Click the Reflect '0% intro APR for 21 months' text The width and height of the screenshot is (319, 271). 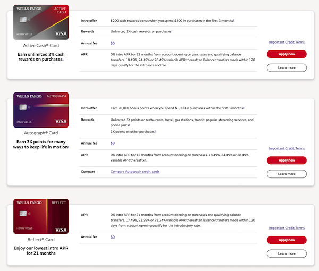coord(183,220)
